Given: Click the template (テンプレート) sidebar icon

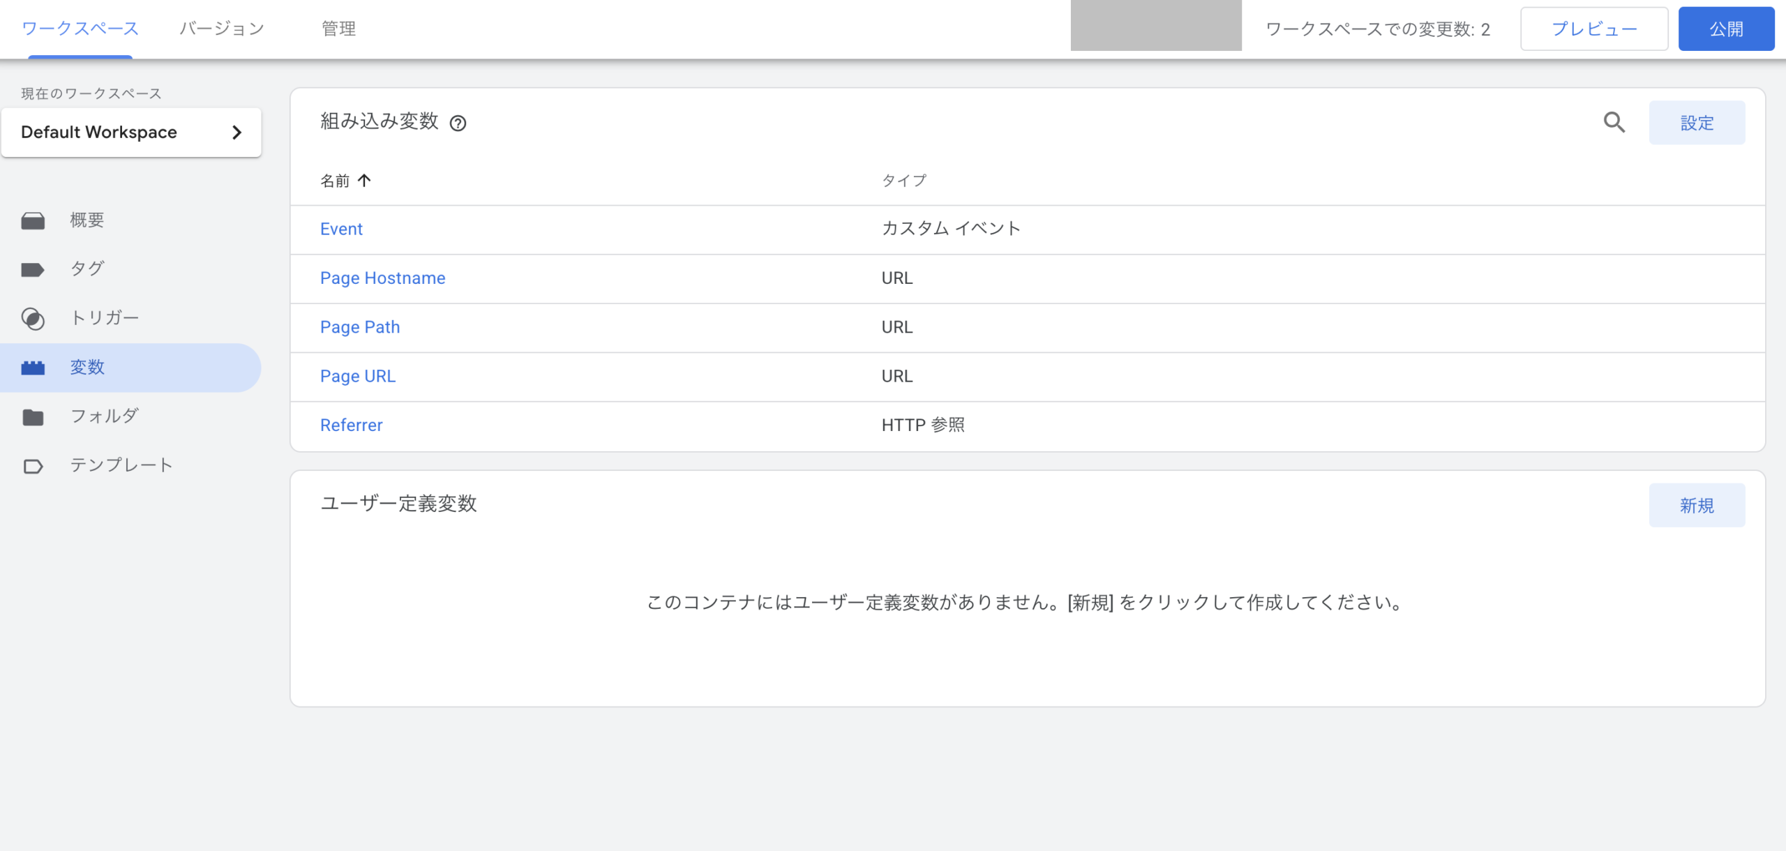Looking at the screenshot, I should 33,466.
